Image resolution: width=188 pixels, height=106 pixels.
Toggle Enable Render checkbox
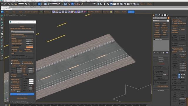(x=12, y=62)
